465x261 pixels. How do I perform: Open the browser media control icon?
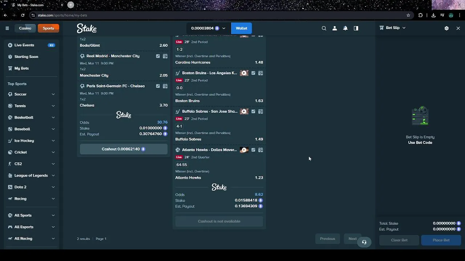(x=442, y=15)
